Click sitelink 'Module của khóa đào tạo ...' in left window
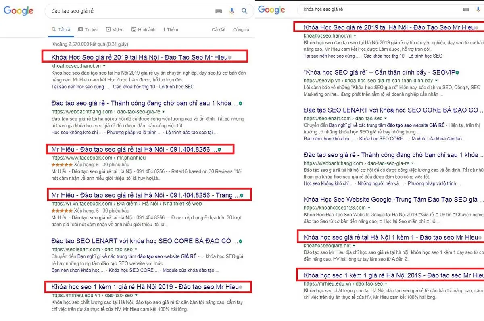484x321 pixels. pos(190,270)
